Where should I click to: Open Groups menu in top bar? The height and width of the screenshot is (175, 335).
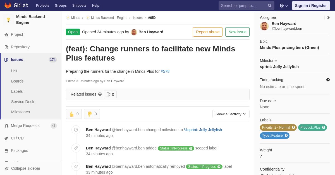(61, 6)
